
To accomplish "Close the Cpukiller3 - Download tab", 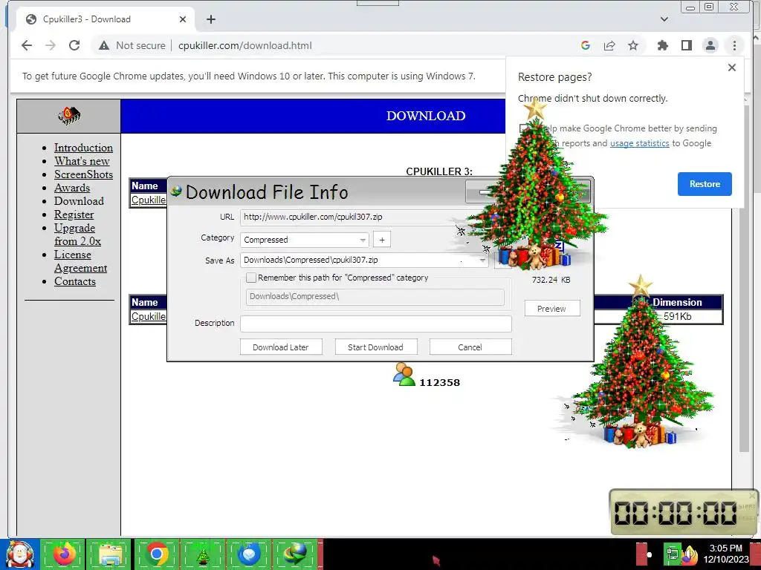I will coord(183,19).
